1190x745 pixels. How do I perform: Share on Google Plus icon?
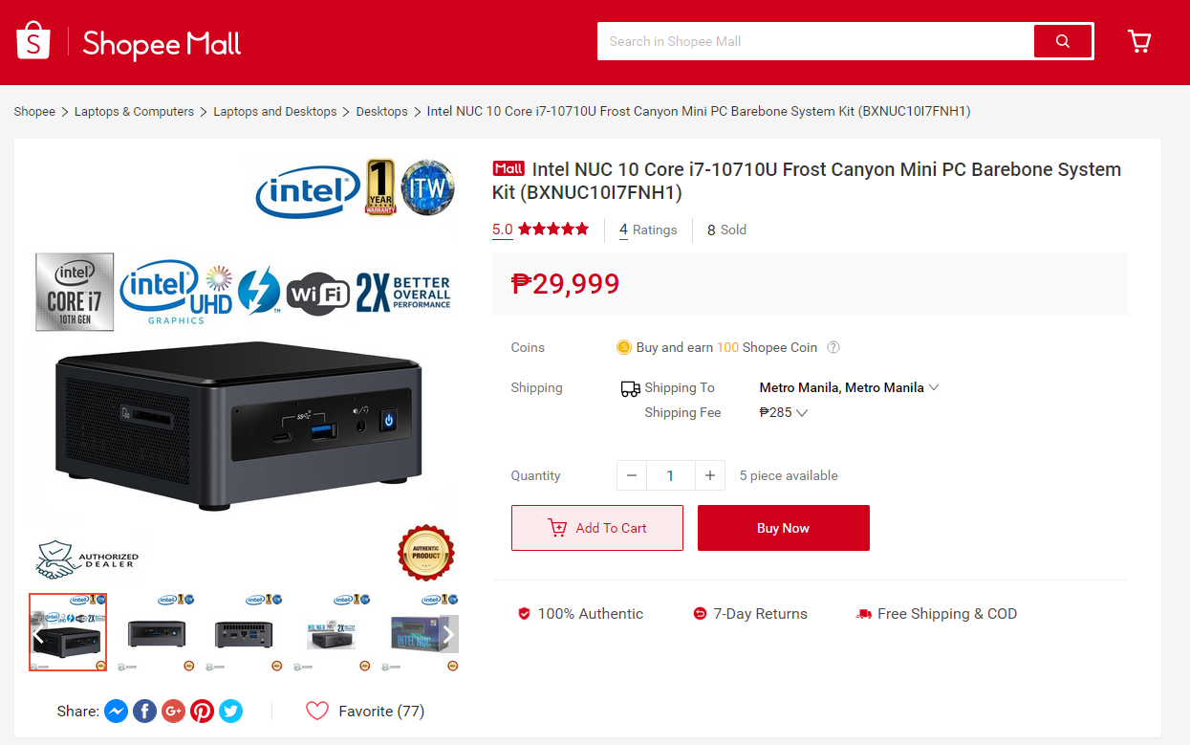(x=173, y=711)
